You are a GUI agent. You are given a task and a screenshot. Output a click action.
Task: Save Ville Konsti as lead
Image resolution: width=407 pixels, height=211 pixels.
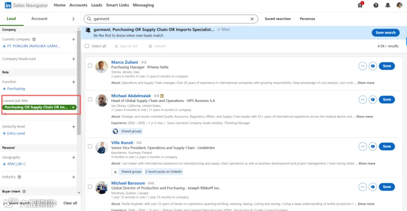(387, 147)
